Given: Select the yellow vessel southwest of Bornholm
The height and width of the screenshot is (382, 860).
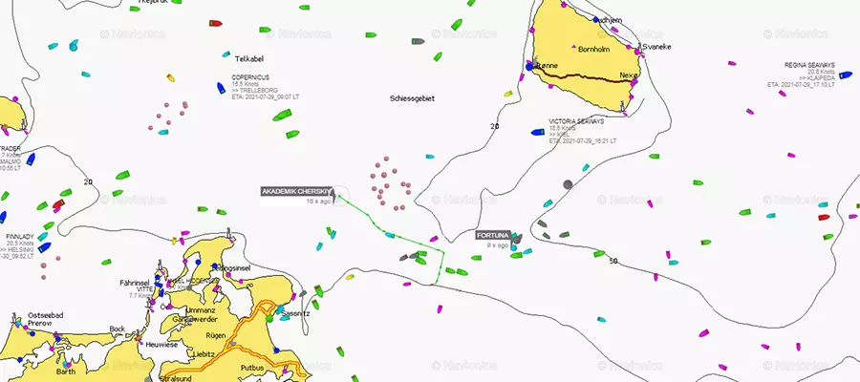Looking at the screenshot, I should click(508, 94).
